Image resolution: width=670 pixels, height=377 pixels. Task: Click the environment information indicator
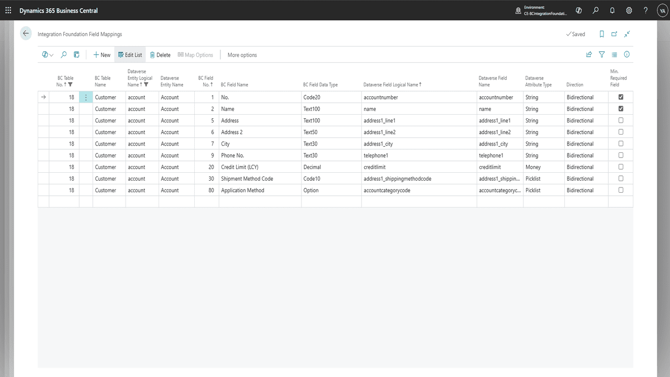541,10
